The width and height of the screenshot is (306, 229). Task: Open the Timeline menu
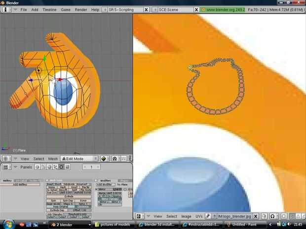tap(49, 9)
